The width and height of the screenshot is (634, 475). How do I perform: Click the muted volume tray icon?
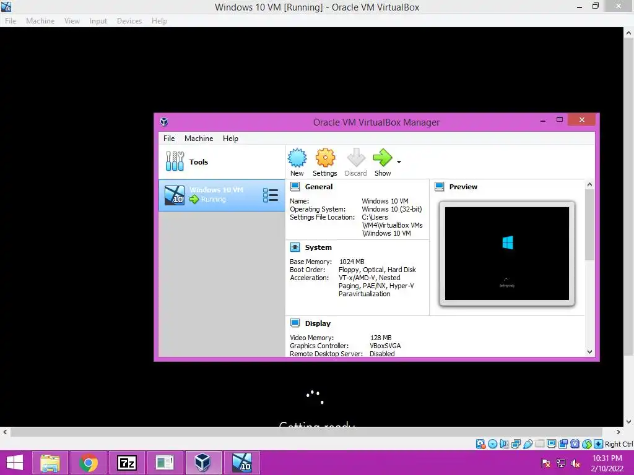click(x=576, y=463)
